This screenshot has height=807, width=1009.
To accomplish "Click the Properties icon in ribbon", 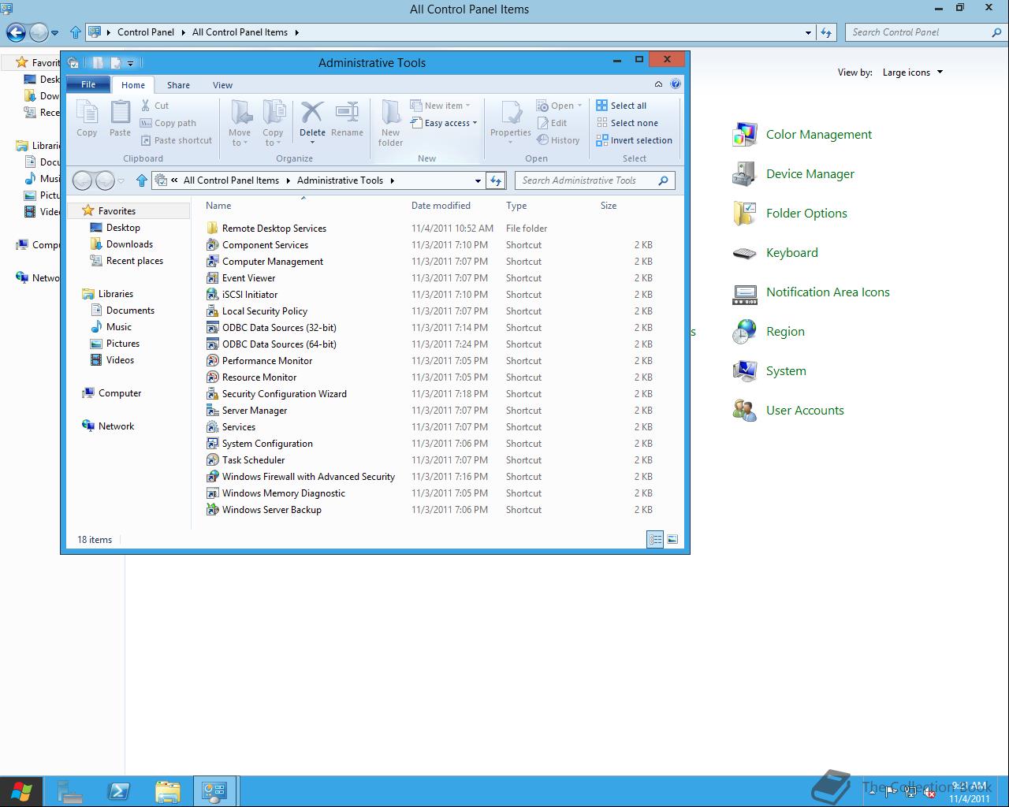I will pos(511,113).
